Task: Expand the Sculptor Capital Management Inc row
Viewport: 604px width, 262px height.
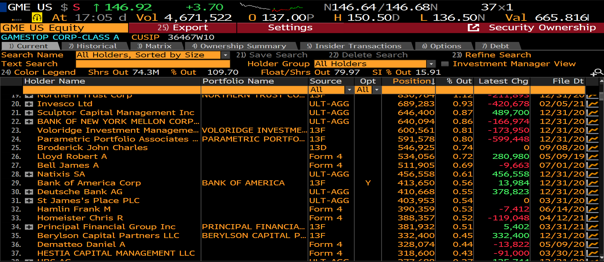Action: tap(29, 113)
